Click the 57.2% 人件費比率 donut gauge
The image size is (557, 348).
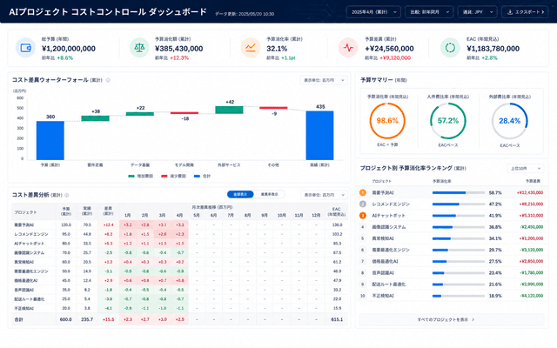click(x=448, y=121)
